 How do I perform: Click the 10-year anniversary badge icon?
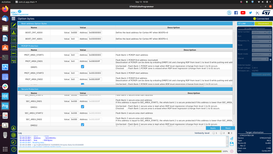229,13
